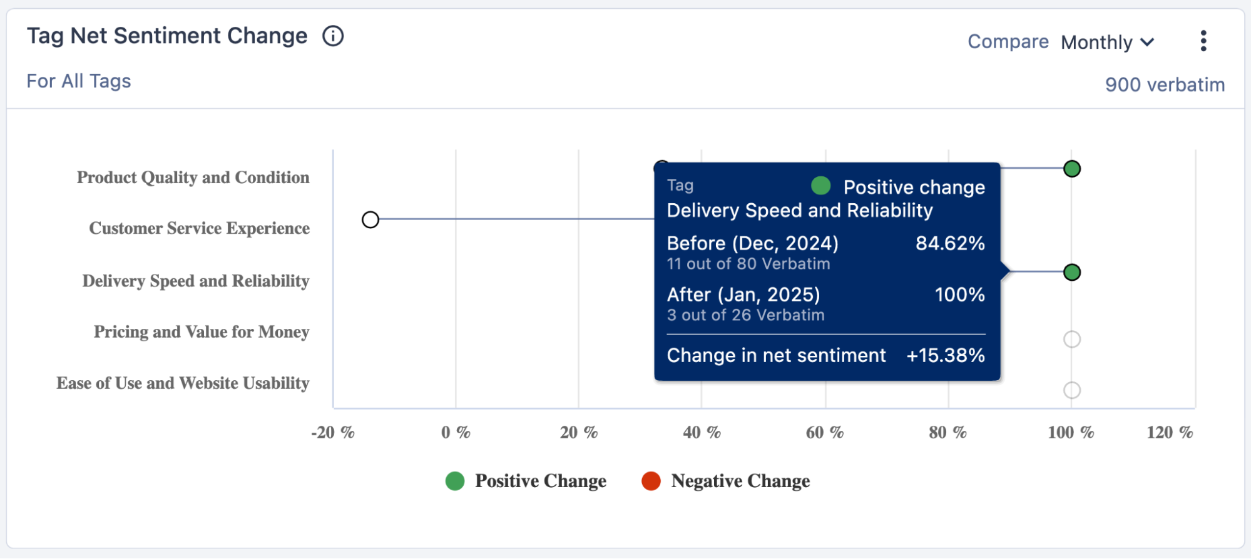The image size is (1251, 559).
Task: Select the Product Quality and Condition tag label
Action: pyautogui.click(x=193, y=177)
